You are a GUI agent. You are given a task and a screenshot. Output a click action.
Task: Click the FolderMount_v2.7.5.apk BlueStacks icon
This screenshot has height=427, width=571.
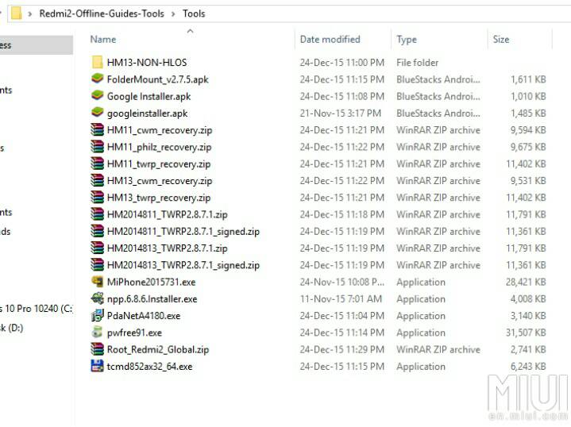97,79
